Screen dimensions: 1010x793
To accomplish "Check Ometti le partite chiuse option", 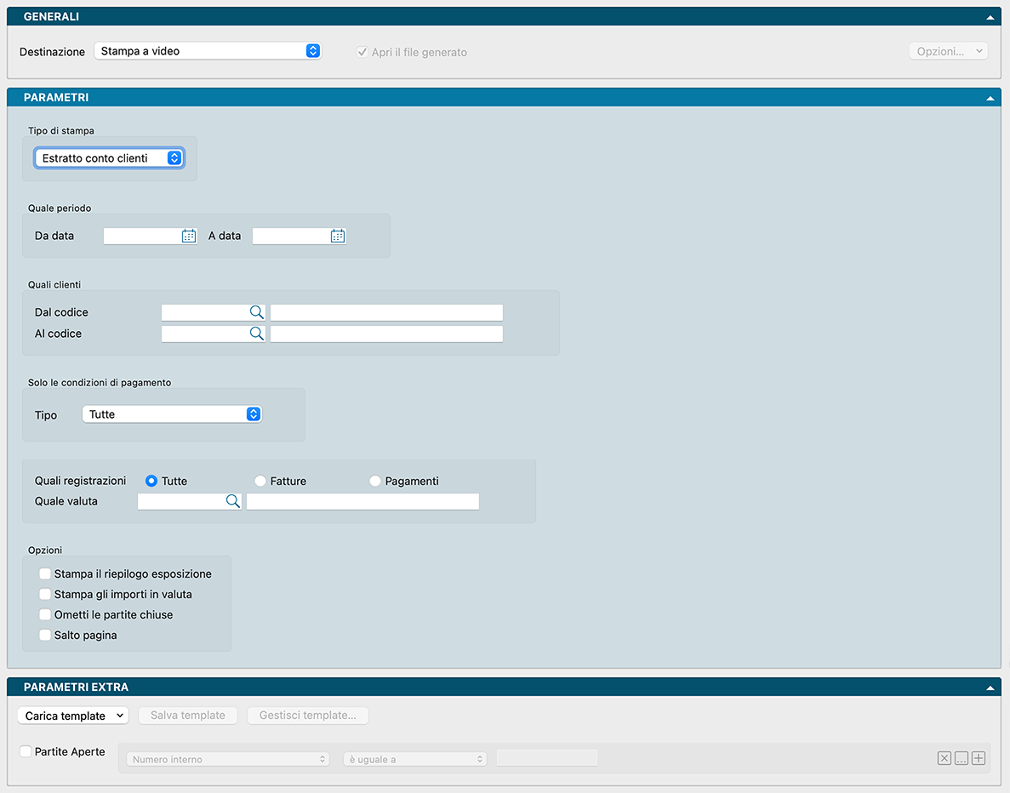I will (x=45, y=614).
